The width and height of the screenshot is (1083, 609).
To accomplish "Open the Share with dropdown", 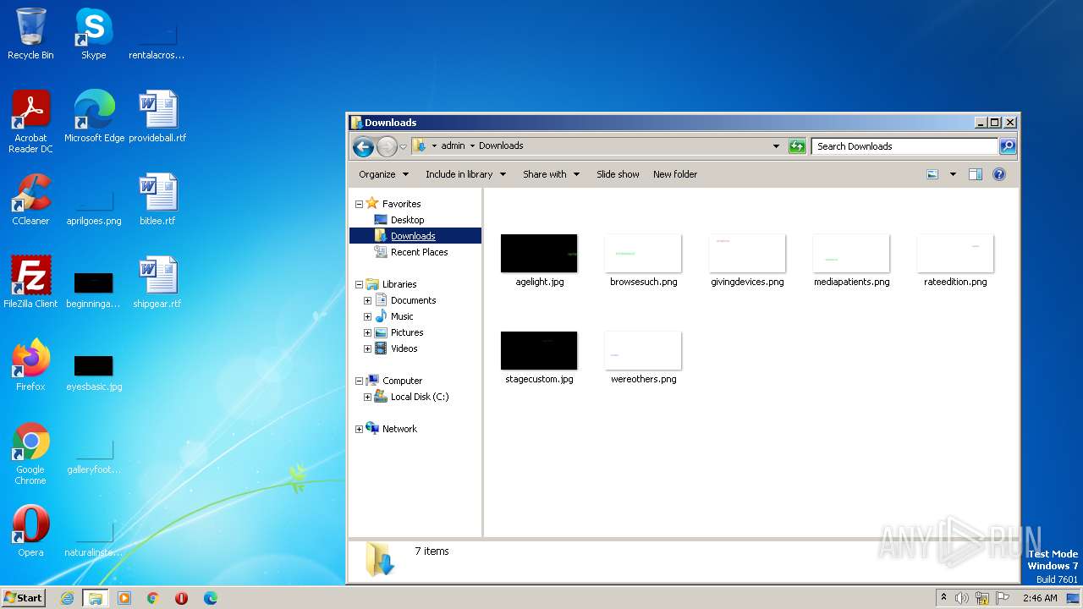I will point(552,174).
